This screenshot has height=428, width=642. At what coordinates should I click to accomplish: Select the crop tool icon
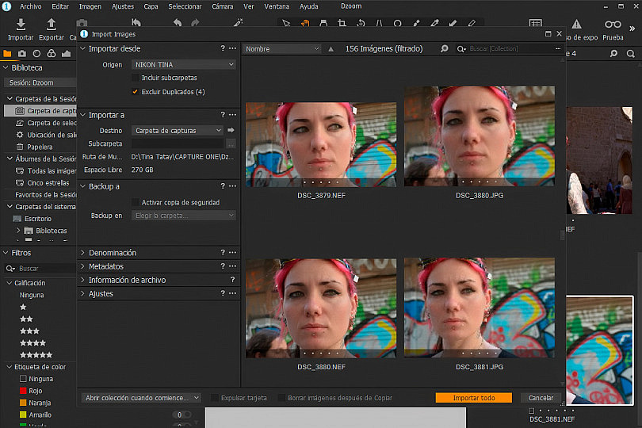click(x=342, y=23)
